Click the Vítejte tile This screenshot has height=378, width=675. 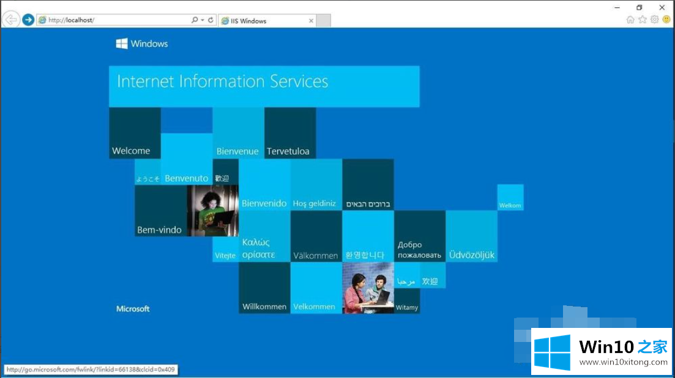click(226, 249)
